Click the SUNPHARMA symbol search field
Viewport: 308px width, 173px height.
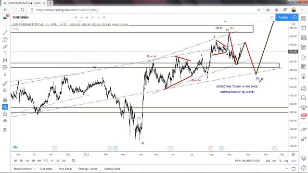[x=21, y=17]
